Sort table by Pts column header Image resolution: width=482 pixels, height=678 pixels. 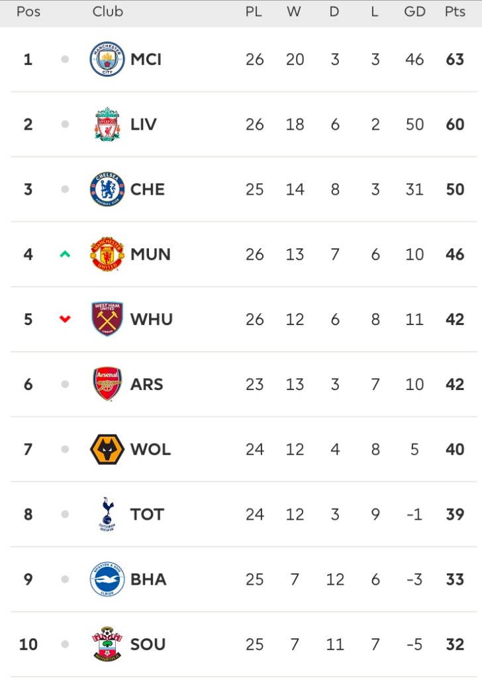coord(455,12)
